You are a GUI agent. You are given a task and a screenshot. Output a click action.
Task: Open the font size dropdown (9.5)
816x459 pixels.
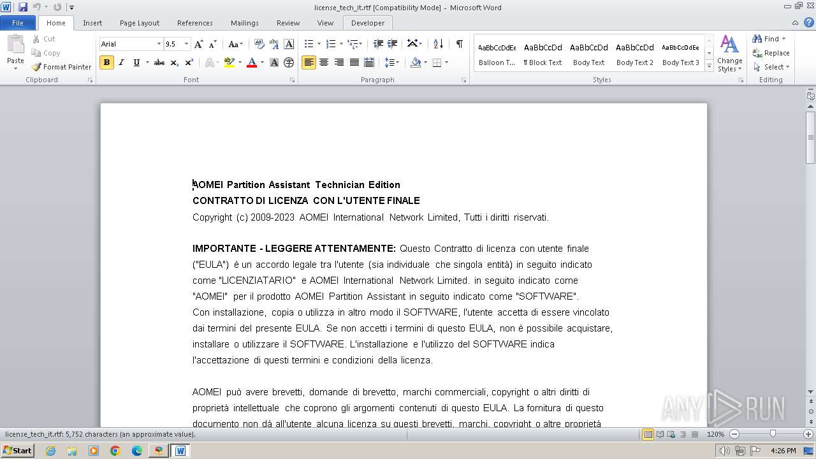(186, 44)
